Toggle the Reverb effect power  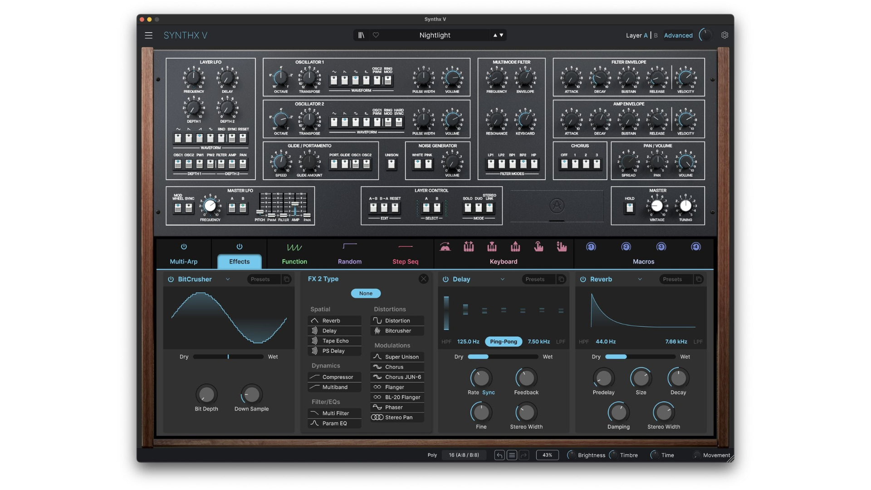[x=583, y=279]
